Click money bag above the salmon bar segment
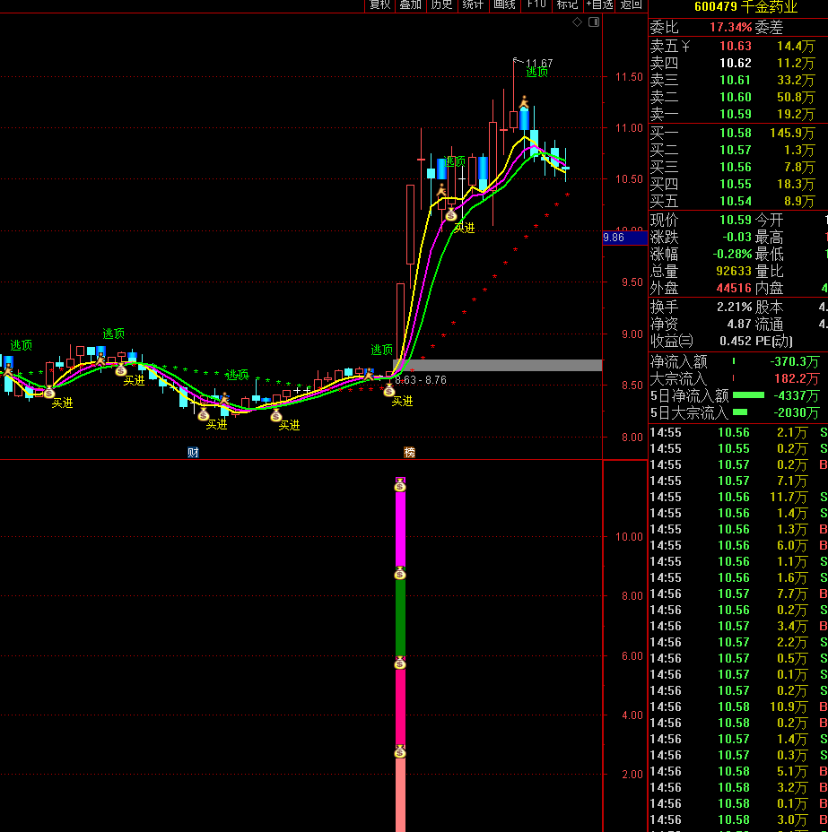The height and width of the screenshot is (832, 828). 400,750
